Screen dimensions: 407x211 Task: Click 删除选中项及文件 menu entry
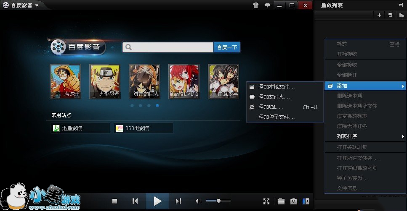365,106
